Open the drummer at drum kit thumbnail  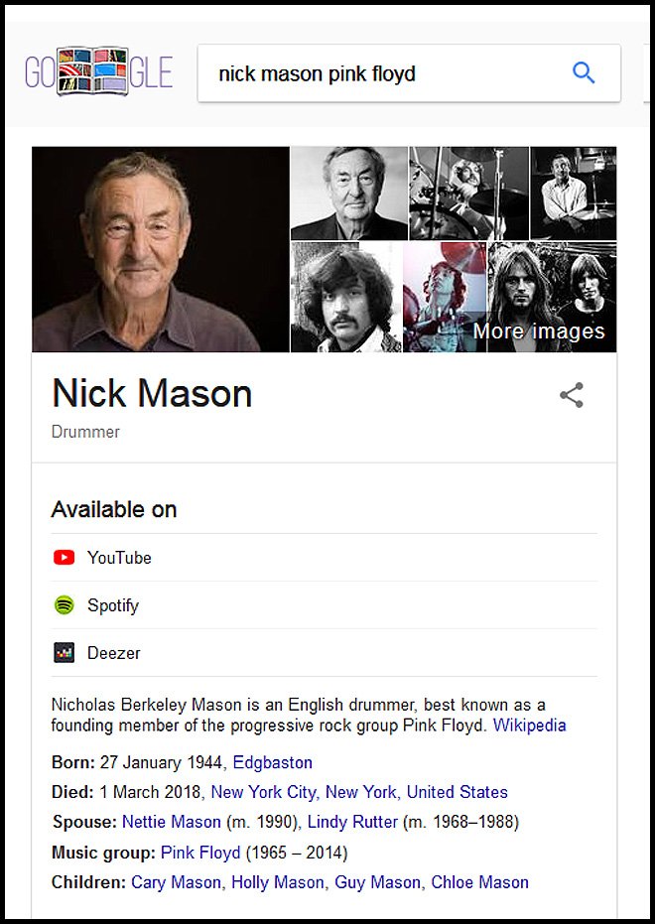pos(468,194)
